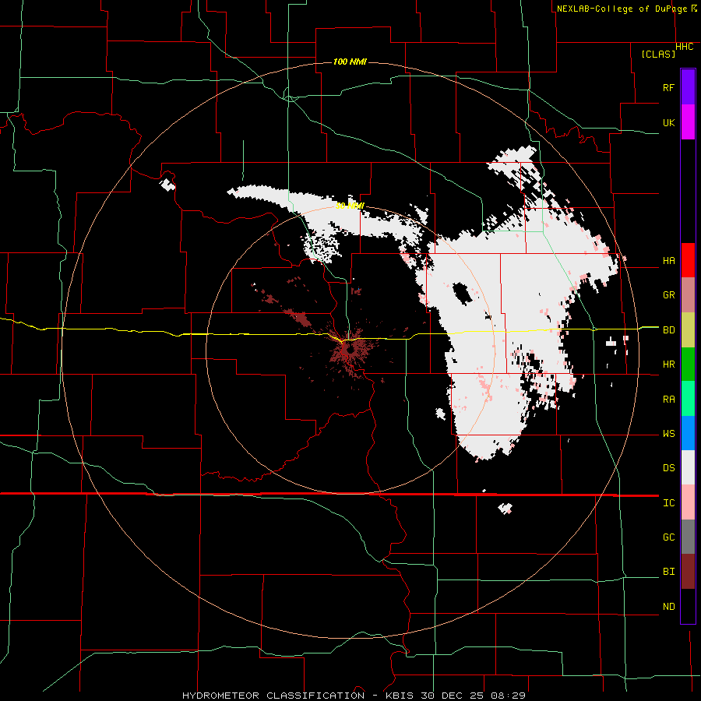
Task: Click the UK legend label
Action: pyautogui.click(x=668, y=122)
